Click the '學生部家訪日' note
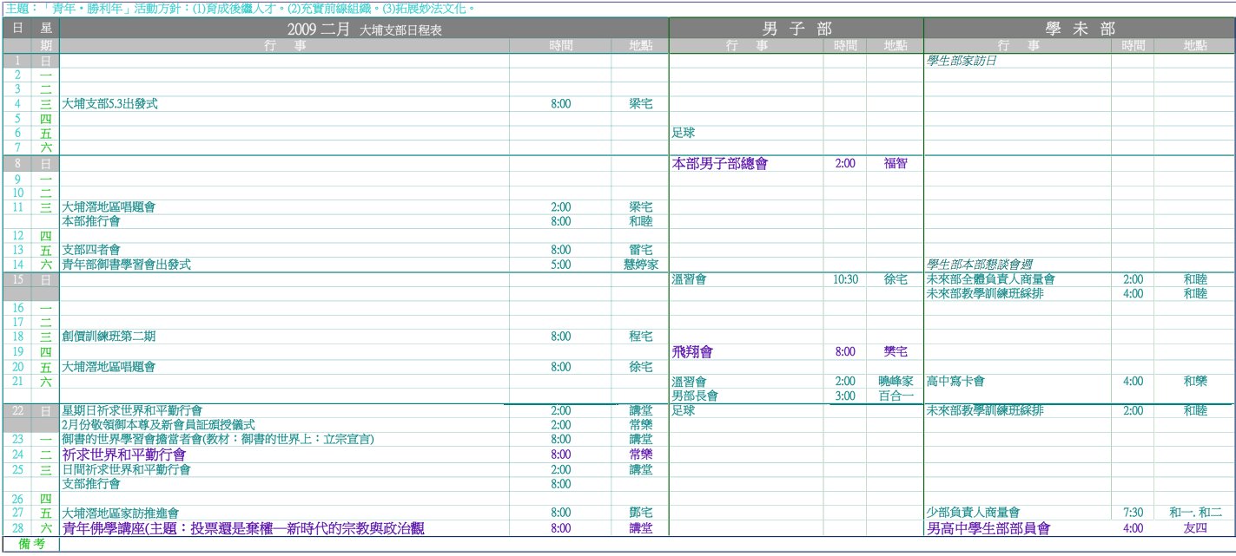 963,62
